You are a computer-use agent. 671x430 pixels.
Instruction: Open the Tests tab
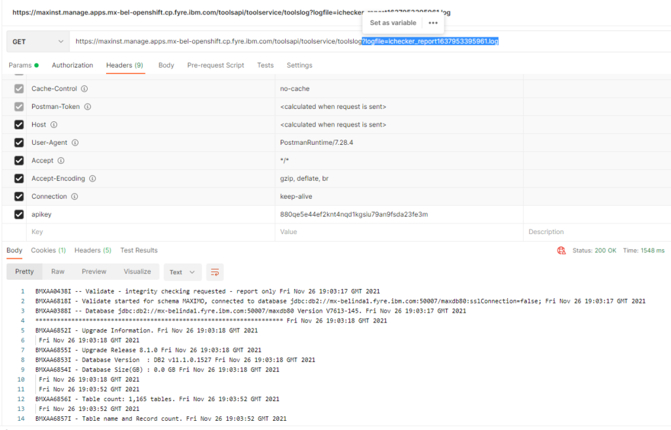(x=265, y=65)
